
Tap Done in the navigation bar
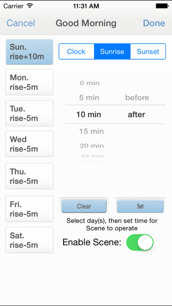point(154,23)
